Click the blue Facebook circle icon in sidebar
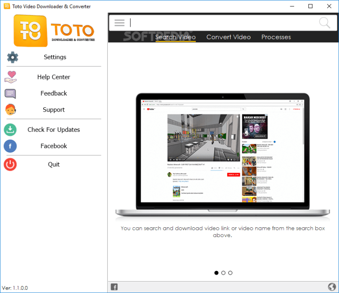Viewport: 339px width, 293px height. [x=10, y=146]
